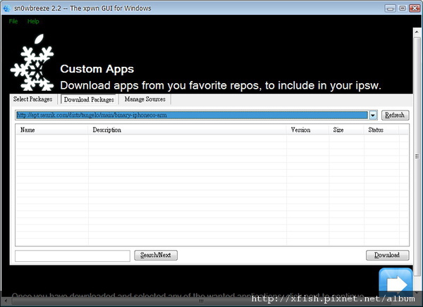
Task: Switch to the Manage Sources tab
Action: pyautogui.click(x=145, y=99)
